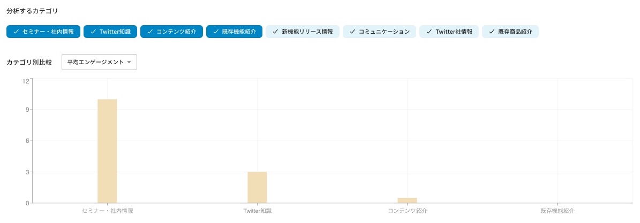Click the Twitter知識 bar in chart
Viewport: 640px width, 223px height.
(x=257, y=187)
